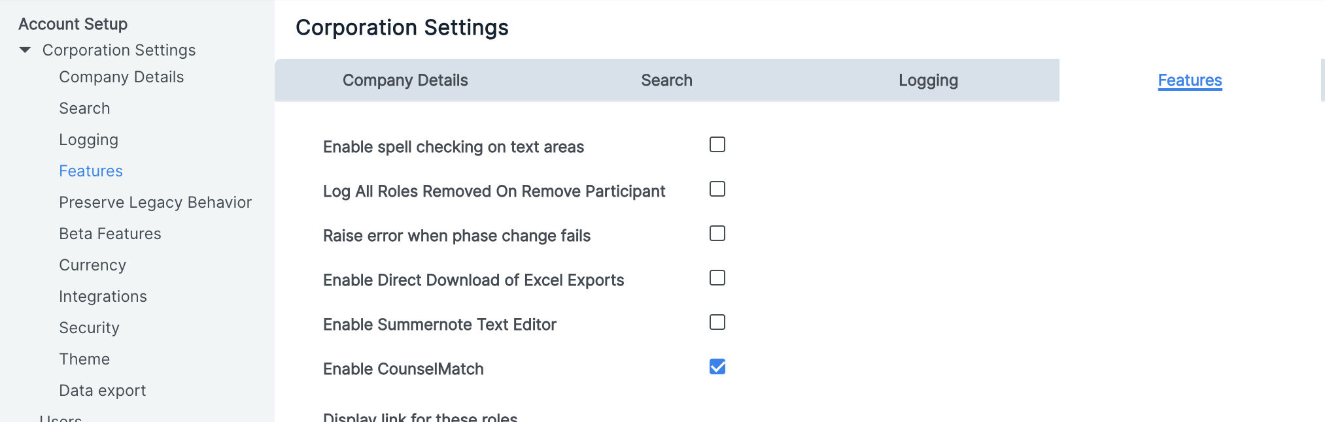The height and width of the screenshot is (422, 1325).
Task: Select the Logging tab
Action: click(928, 80)
